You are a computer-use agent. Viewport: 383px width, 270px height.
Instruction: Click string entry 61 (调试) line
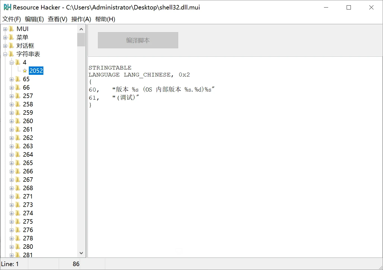114,97
